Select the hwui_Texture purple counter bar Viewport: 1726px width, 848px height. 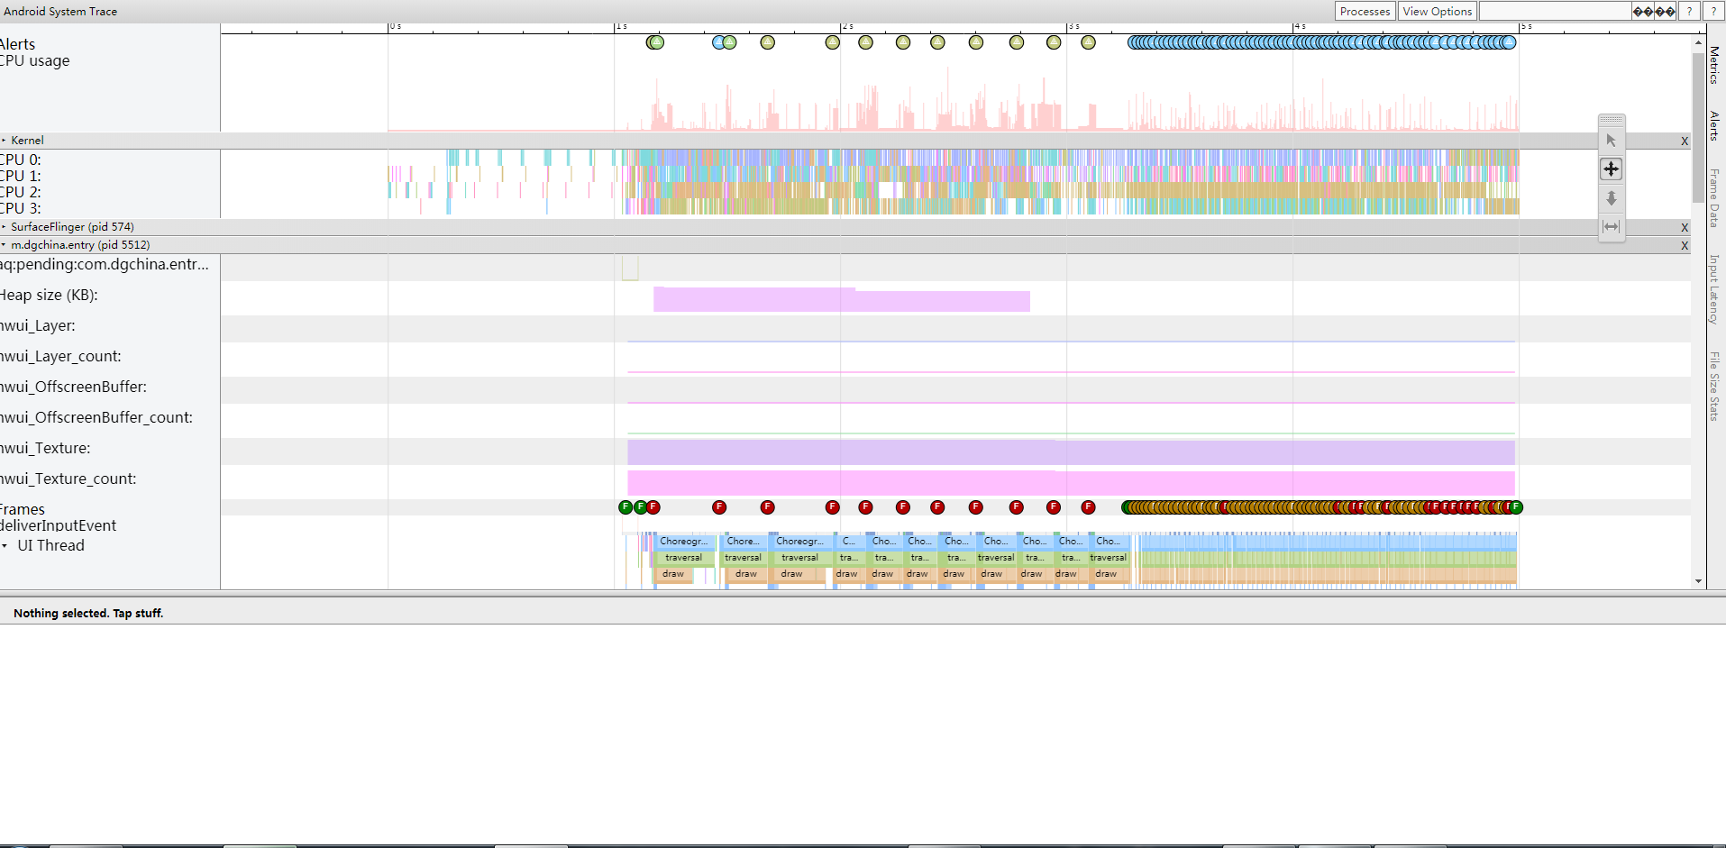pyautogui.click(x=1071, y=451)
